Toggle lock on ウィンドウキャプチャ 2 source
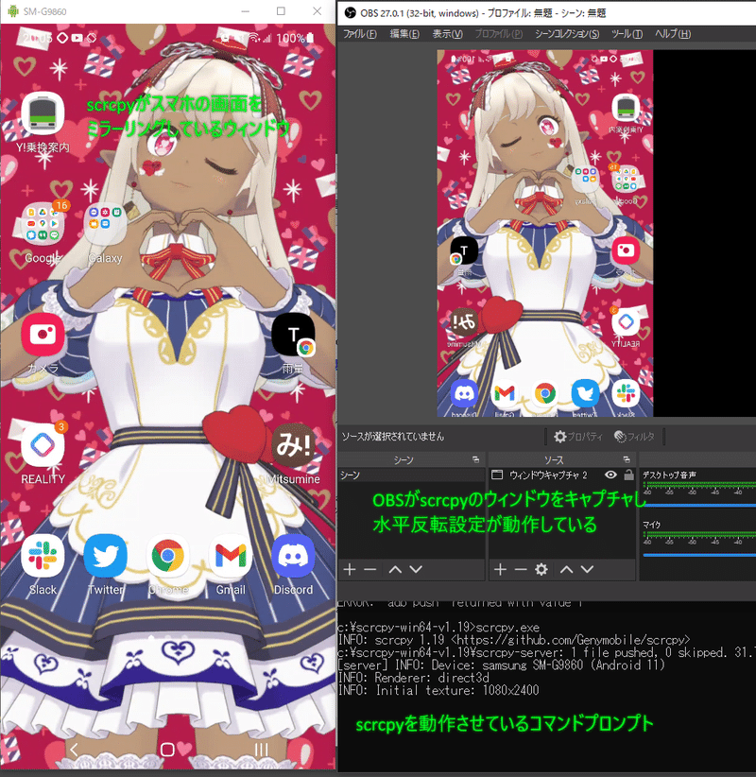 (x=628, y=475)
